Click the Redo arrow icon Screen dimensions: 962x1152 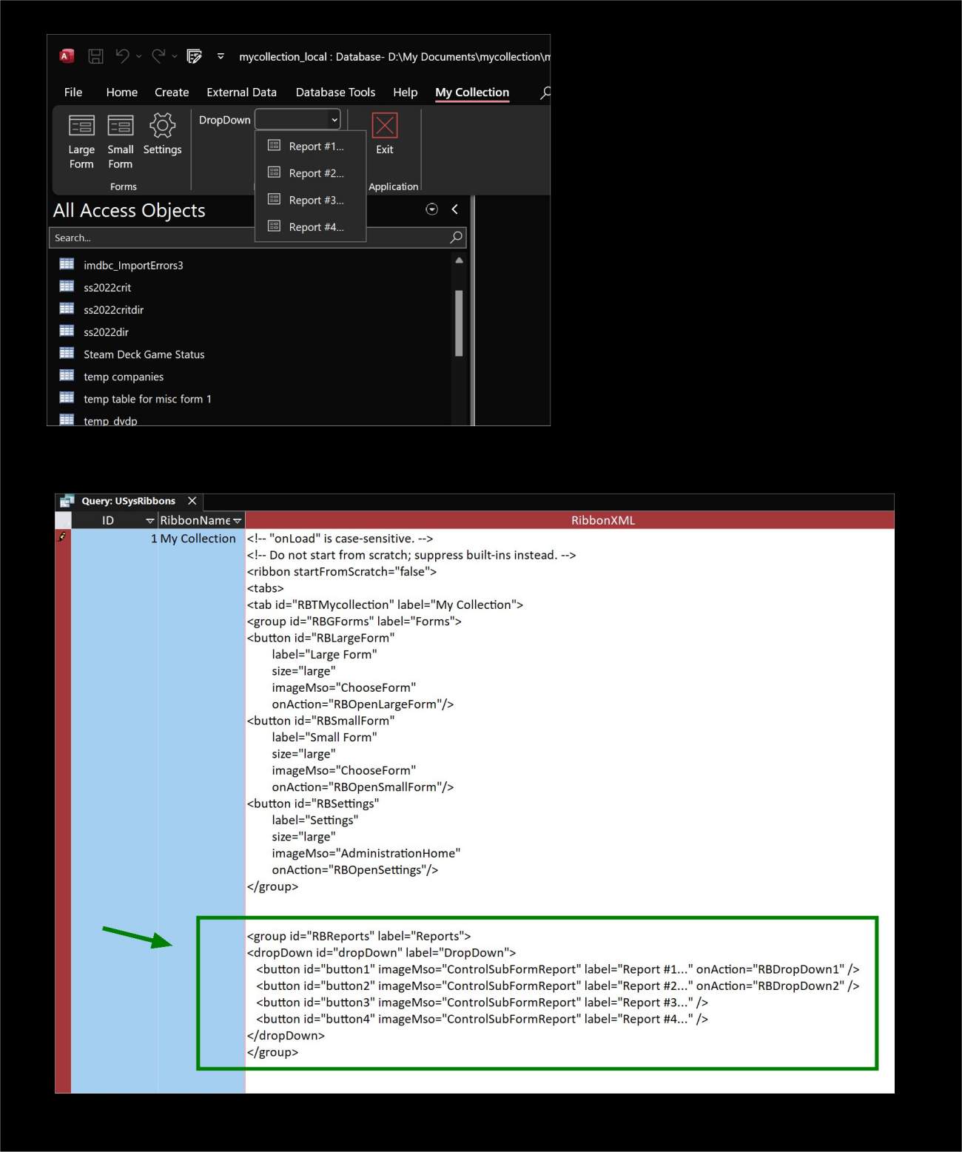pyautogui.click(x=158, y=56)
